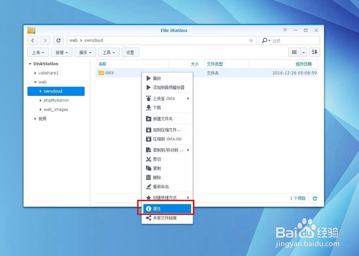Click the 1 个项目 item count
This screenshot has width=359, height=256.
298,198
